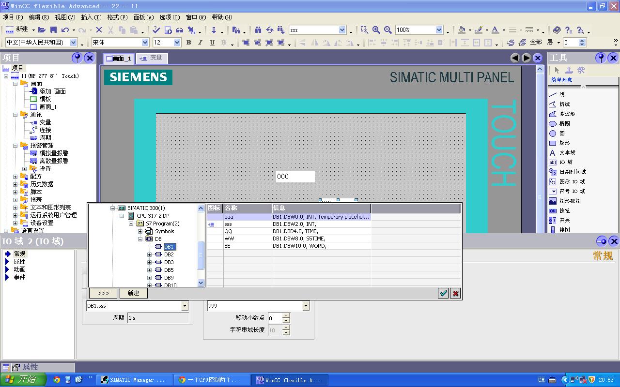620x387 pixels.
Task: Click the zoom to selection icon
Action: (364, 30)
